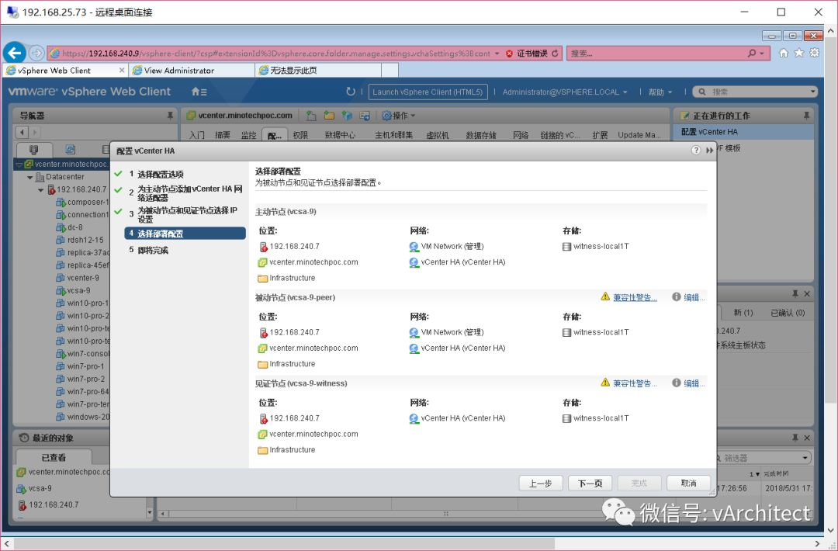Go back with the browser back arrow
This screenshot has height=551, width=838.
tap(15, 52)
